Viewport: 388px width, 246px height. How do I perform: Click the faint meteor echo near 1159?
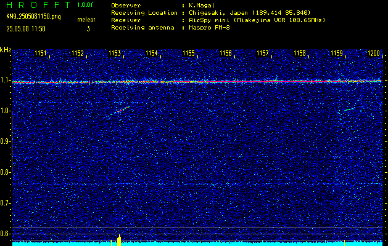349,109
